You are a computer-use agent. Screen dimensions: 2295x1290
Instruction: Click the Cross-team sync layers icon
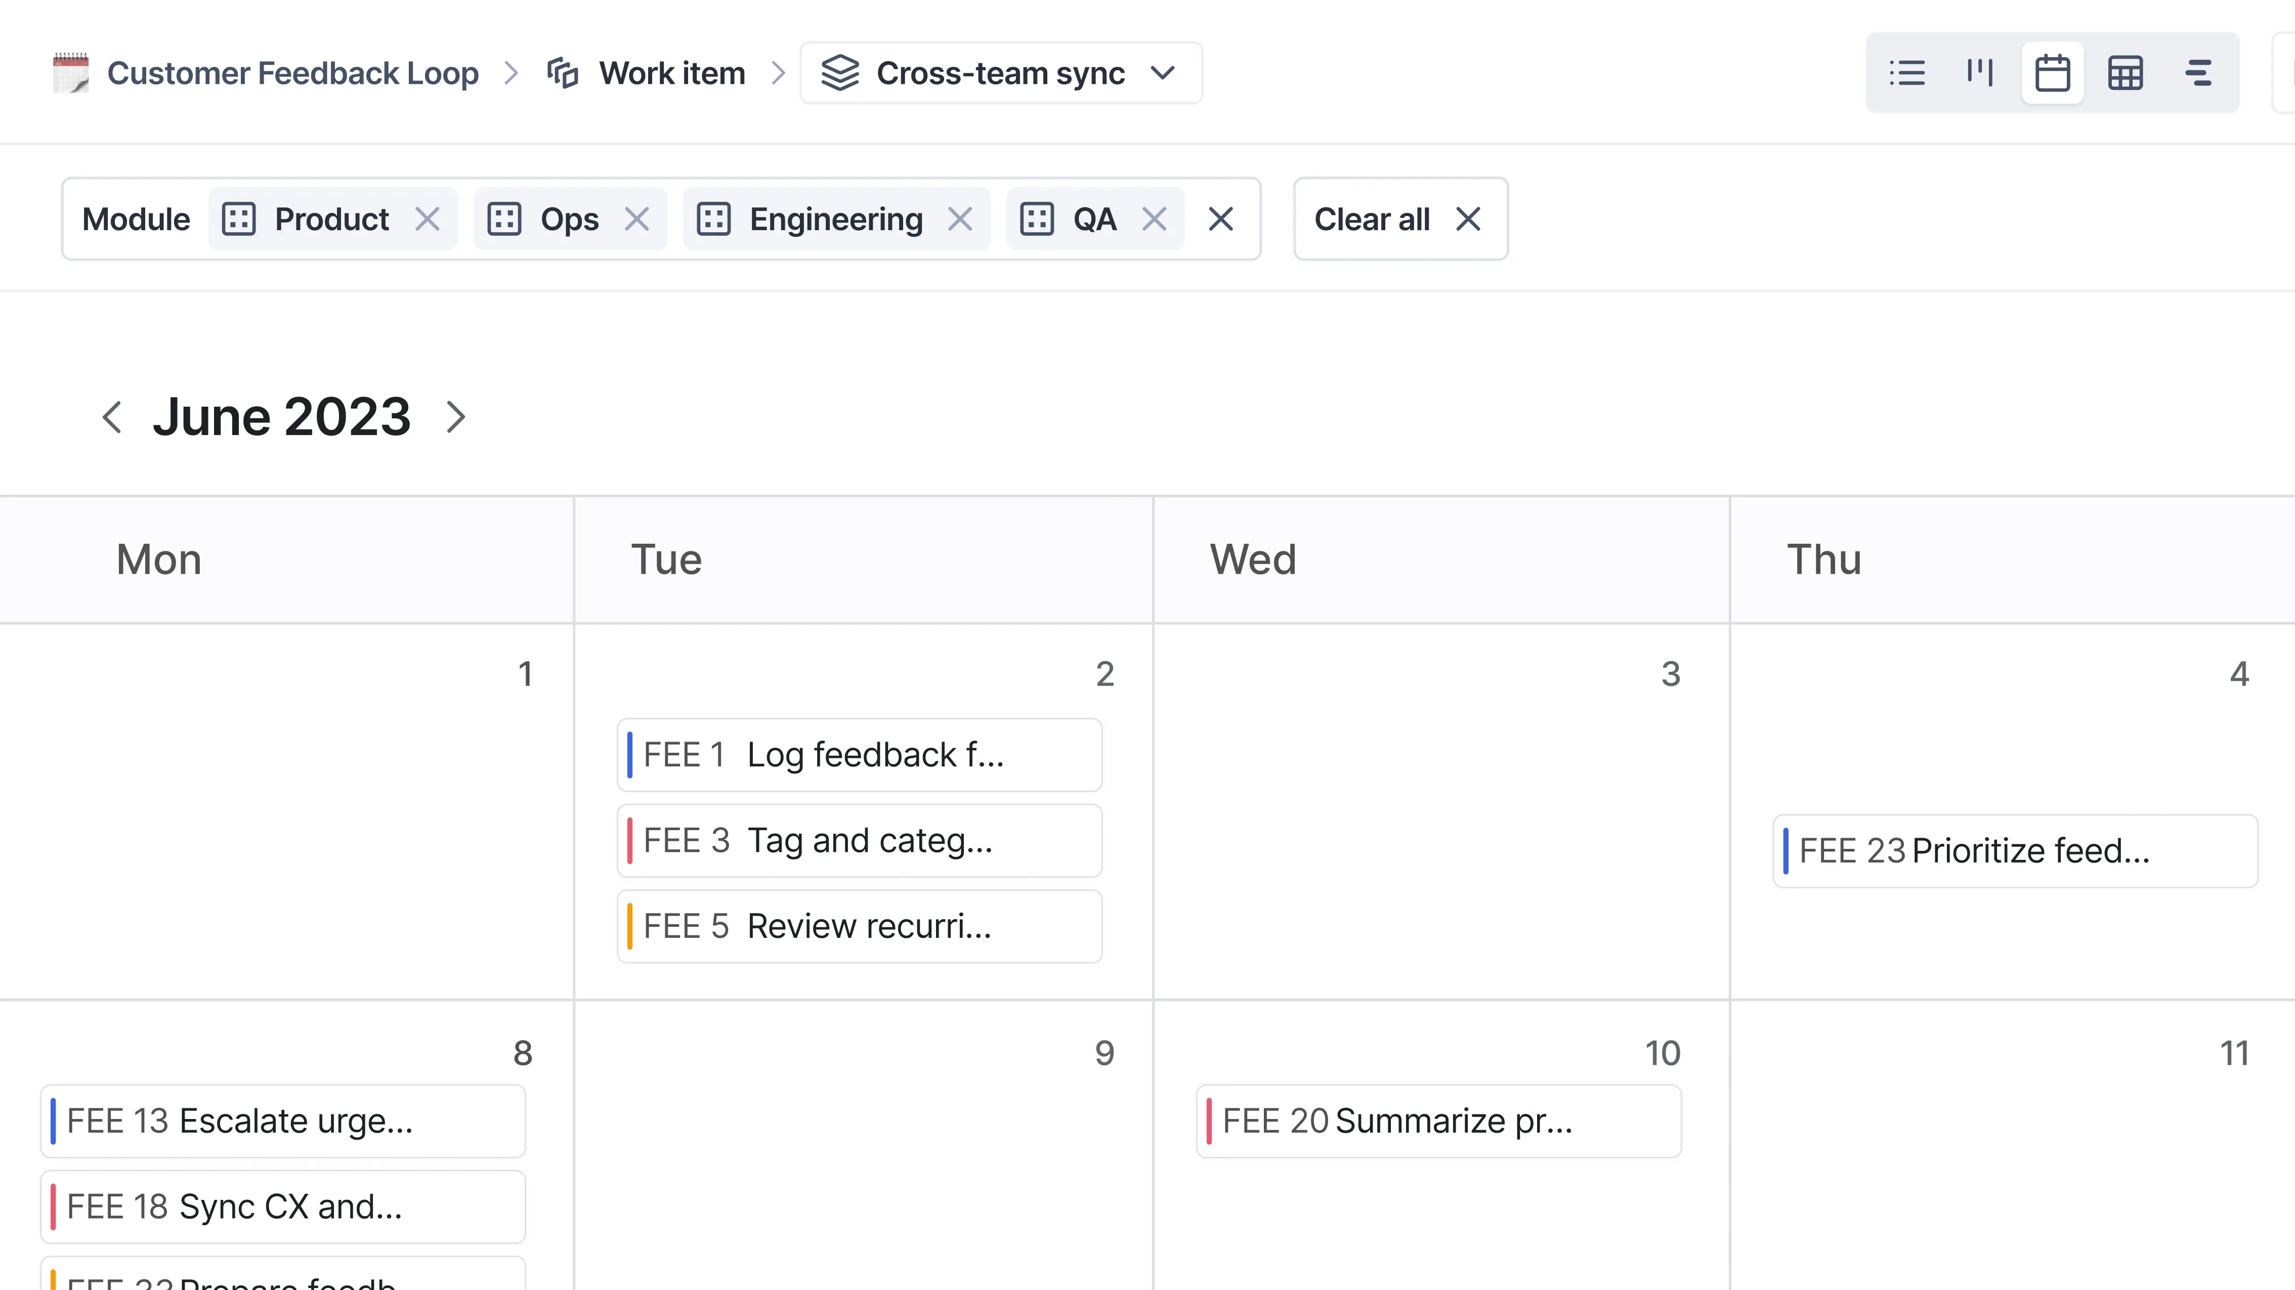coord(842,72)
